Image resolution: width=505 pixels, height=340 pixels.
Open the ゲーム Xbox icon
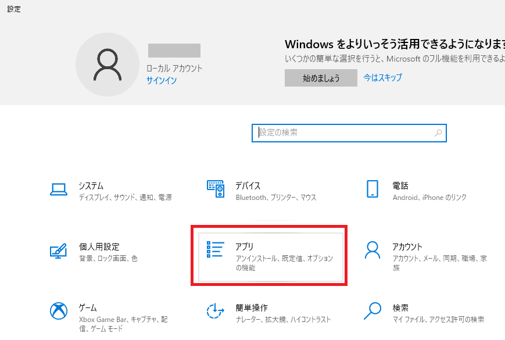click(x=59, y=311)
